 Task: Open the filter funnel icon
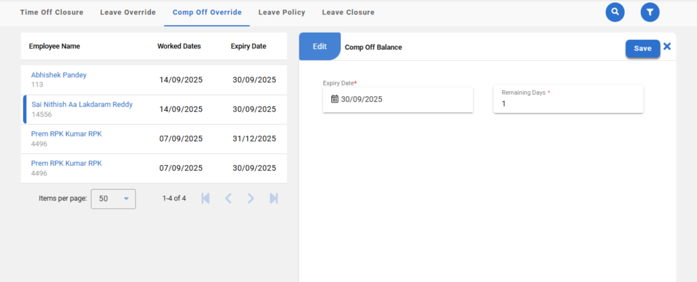pyautogui.click(x=650, y=12)
